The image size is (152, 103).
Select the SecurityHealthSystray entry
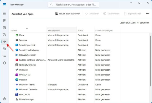[29, 50]
